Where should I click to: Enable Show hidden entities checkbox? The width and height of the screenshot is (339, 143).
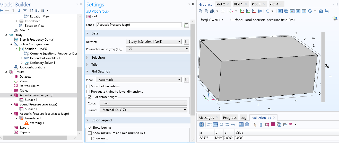88,86
